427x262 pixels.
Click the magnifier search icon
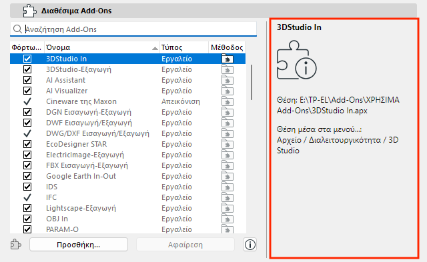coord(17,29)
